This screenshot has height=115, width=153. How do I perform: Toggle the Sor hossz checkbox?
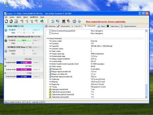coord(50,33)
